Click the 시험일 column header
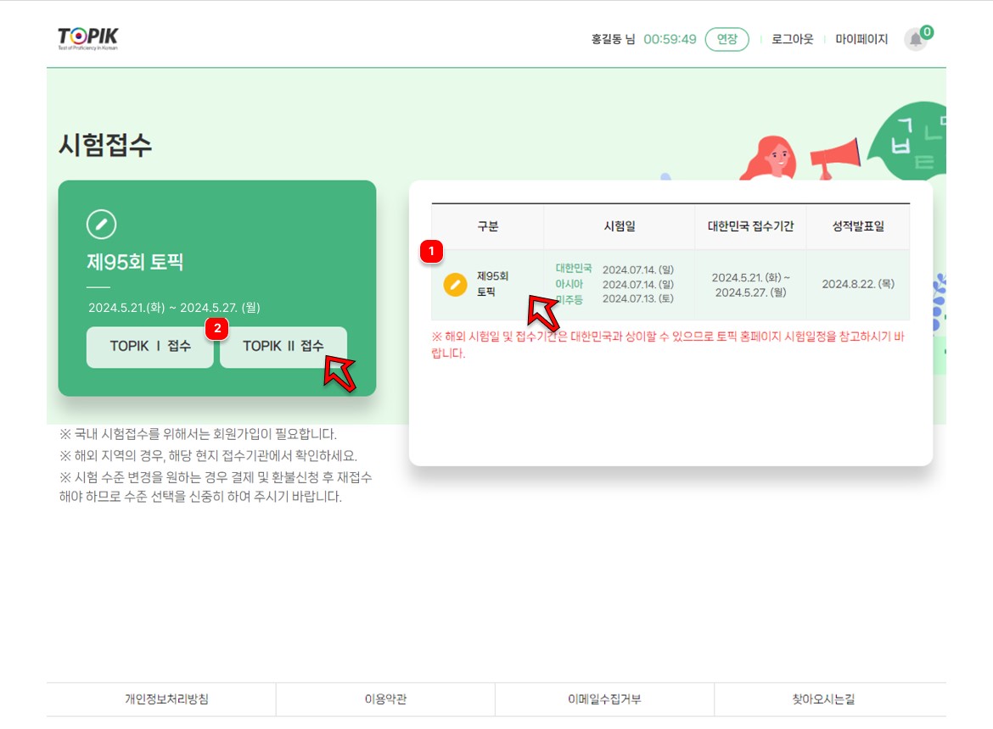The width and height of the screenshot is (993, 729). (x=620, y=226)
